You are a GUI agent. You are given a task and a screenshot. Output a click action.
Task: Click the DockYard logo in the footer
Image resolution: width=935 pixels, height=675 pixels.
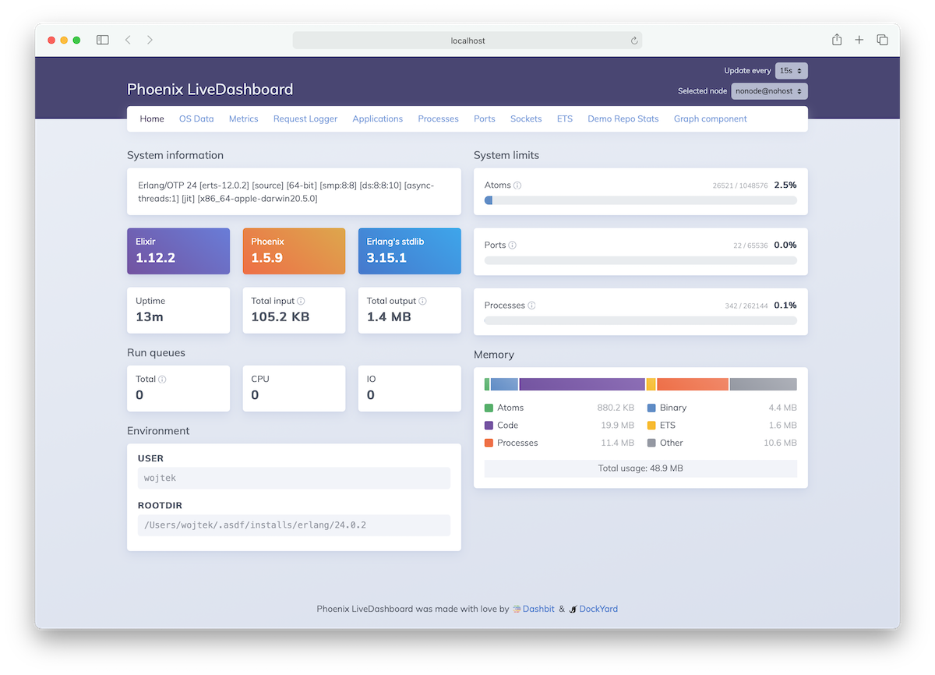(573, 609)
